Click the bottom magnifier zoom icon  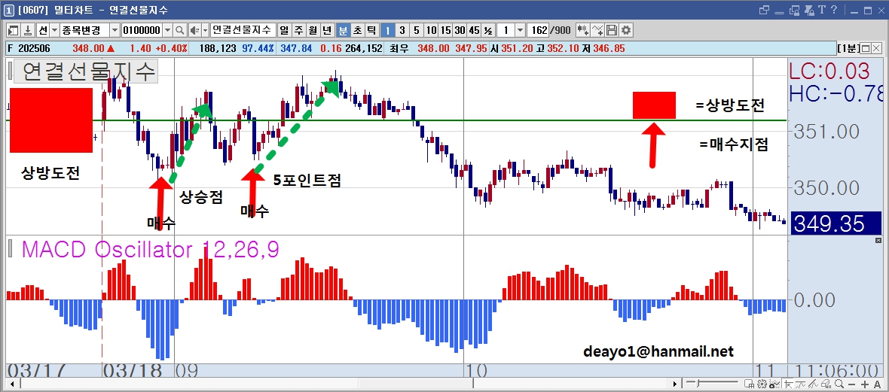pos(839,384)
